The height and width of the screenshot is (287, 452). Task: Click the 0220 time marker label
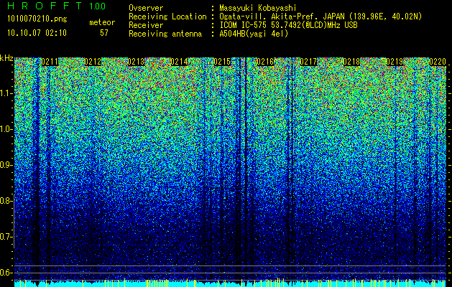438,62
